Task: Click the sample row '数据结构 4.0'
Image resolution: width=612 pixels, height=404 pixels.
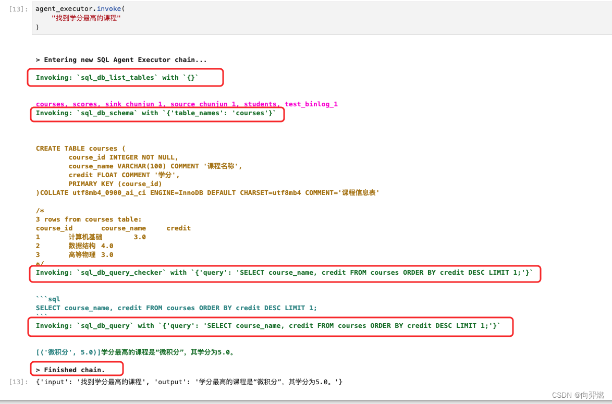Action: click(x=75, y=246)
